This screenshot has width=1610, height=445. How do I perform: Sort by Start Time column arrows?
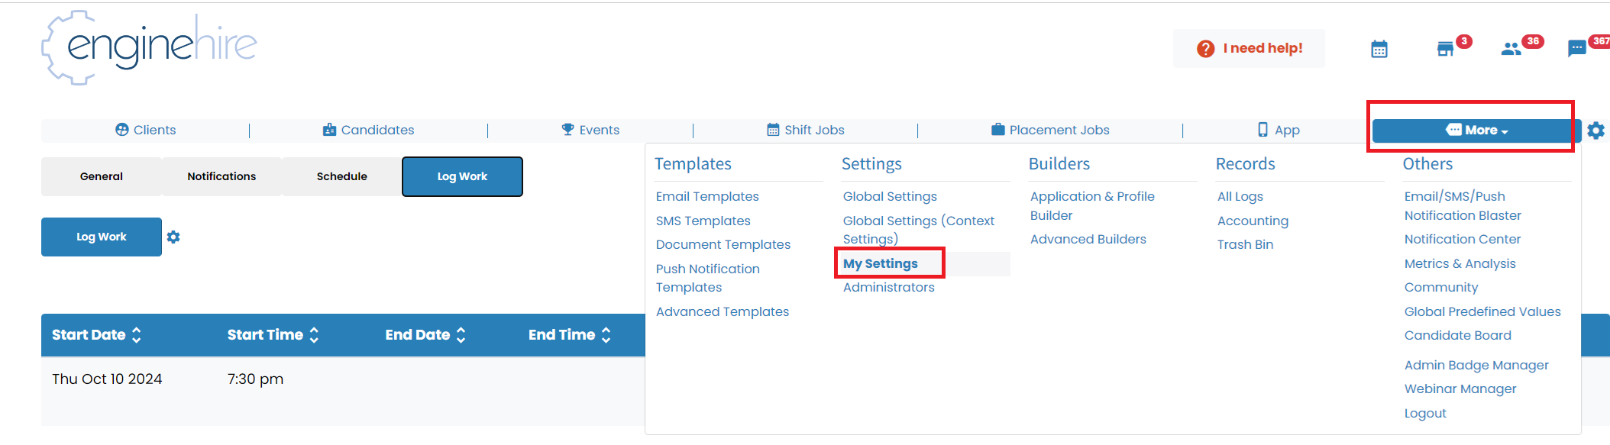[x=314, y=335]
